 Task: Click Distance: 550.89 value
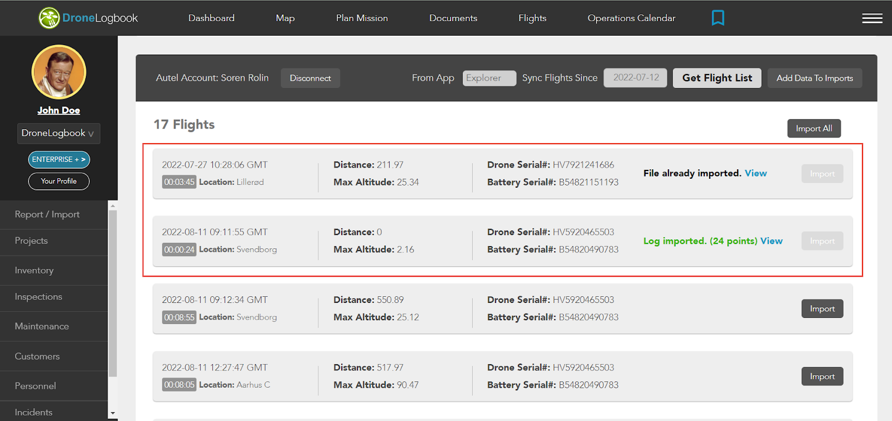pyautogui.click(x=390, y=300)
